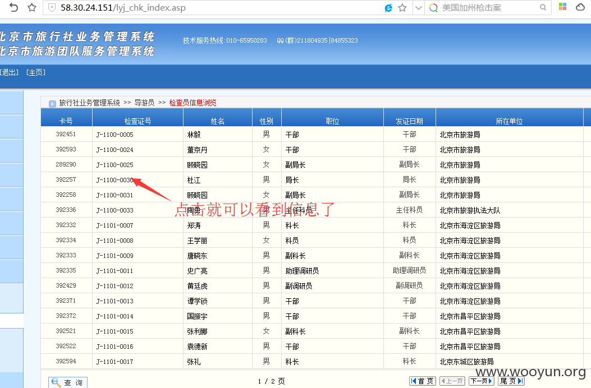Click breadcrumb 旅行社业务管理系统
The width and height of the screenshot is (591, 388).
pyautogui.click(x=89, y=103)
